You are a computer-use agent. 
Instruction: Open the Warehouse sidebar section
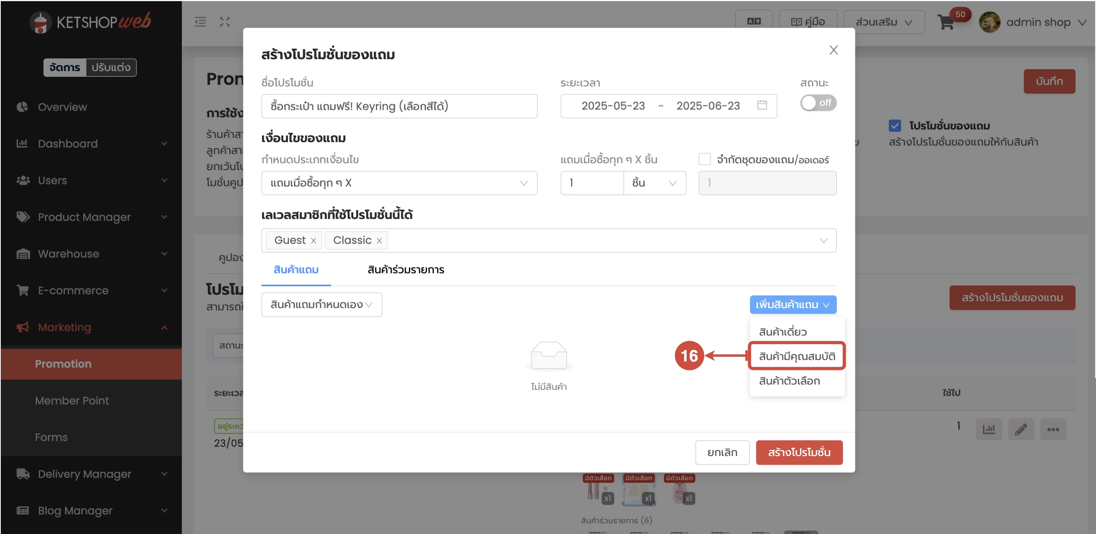[x=68, y=254]
